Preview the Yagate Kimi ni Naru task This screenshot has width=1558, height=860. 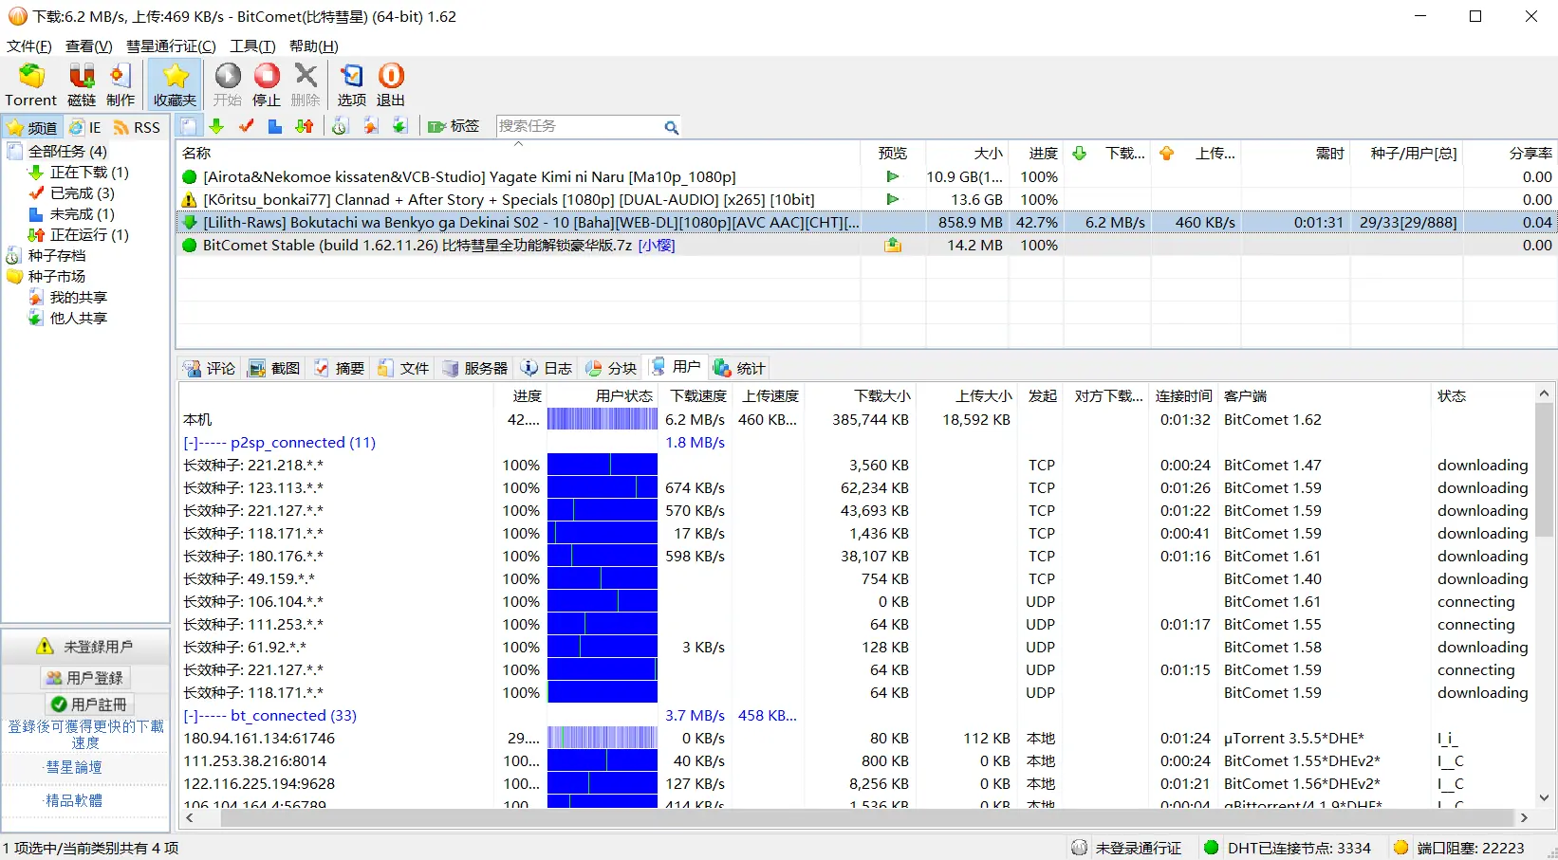pos(892,176)
